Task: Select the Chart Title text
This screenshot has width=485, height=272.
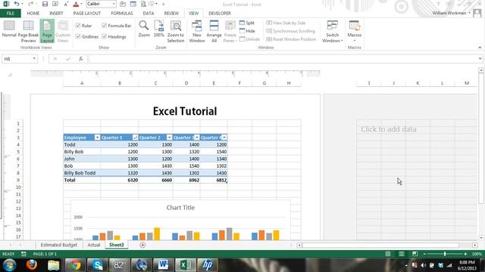Action: click(180, 208)
